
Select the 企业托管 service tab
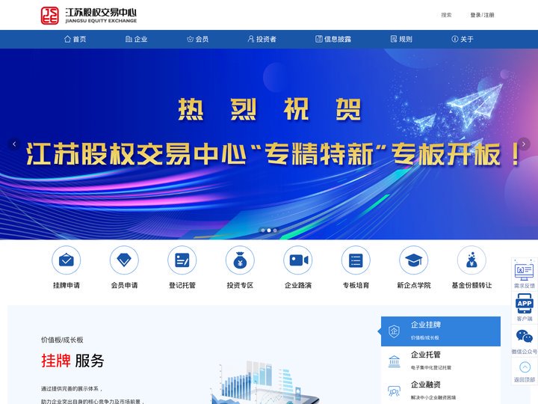pyautogui.click(x=441, y=361)
